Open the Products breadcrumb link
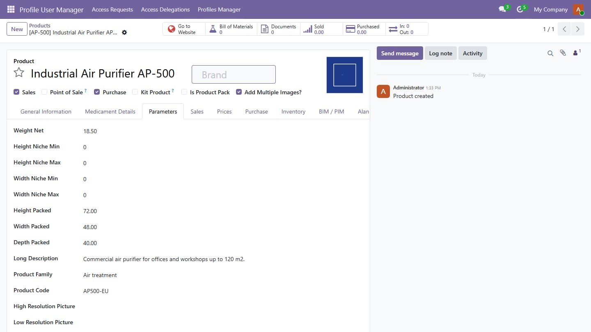 point(40,25)
